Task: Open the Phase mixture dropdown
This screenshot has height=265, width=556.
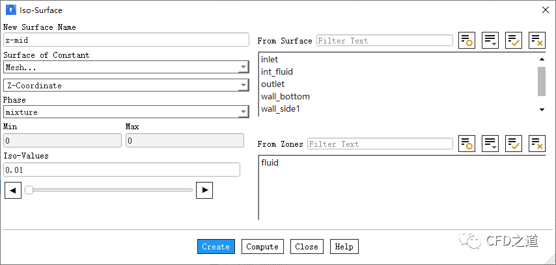Action: 126,112
